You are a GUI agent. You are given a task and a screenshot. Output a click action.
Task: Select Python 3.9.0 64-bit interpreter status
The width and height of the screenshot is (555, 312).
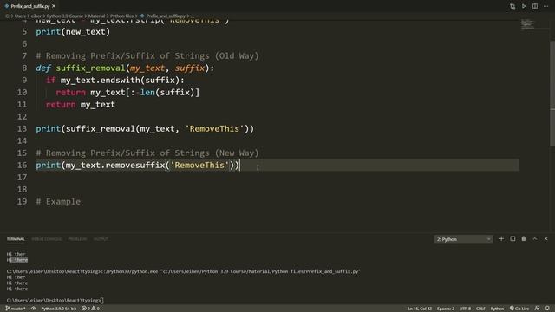[x=58, y=309]
